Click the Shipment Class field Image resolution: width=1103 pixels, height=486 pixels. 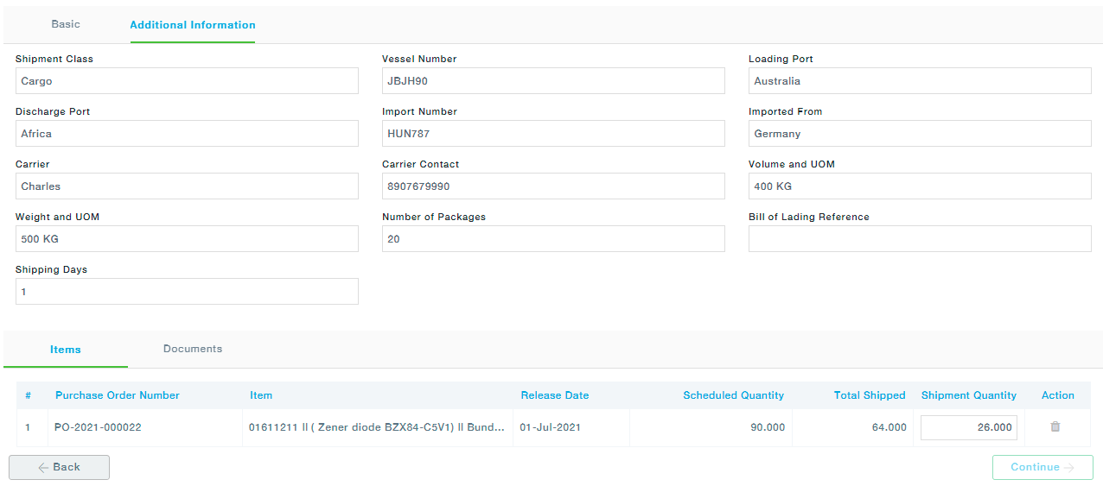[187, 81]
